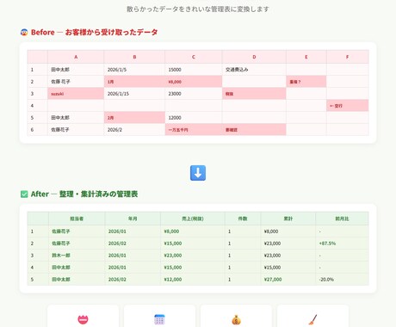Click the '-20.0%' month-over-month cell
This screenshot has width=396, height=327.
click(342, 280)
